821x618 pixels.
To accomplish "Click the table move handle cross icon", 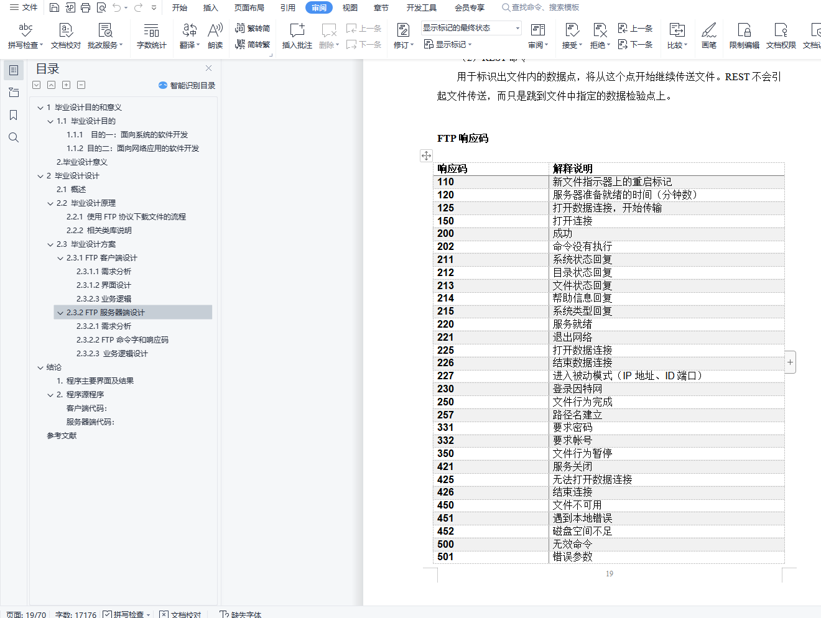I will 426,155.
